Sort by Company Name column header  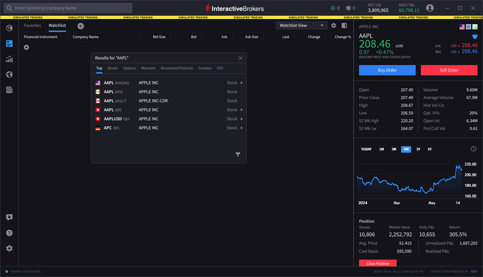pyautogui.click(x=86, y=37)
